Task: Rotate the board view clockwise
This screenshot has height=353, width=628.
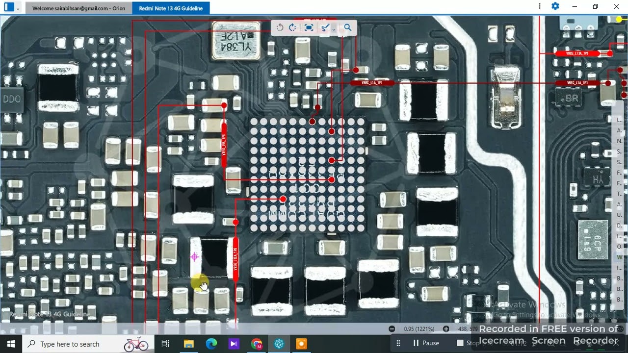Action: click(293, 27)
